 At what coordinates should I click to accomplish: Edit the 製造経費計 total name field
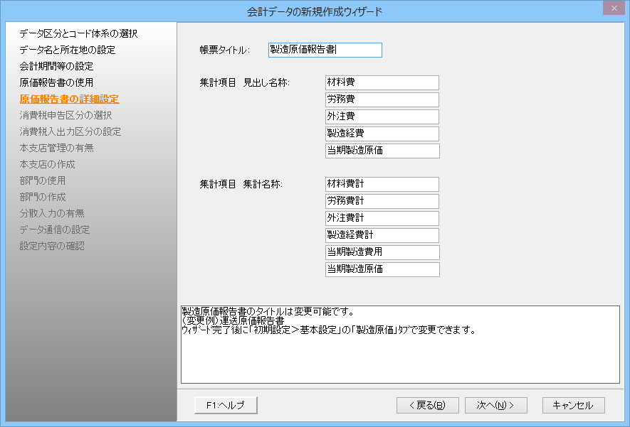pyautogui.click(x=382, y=235)
